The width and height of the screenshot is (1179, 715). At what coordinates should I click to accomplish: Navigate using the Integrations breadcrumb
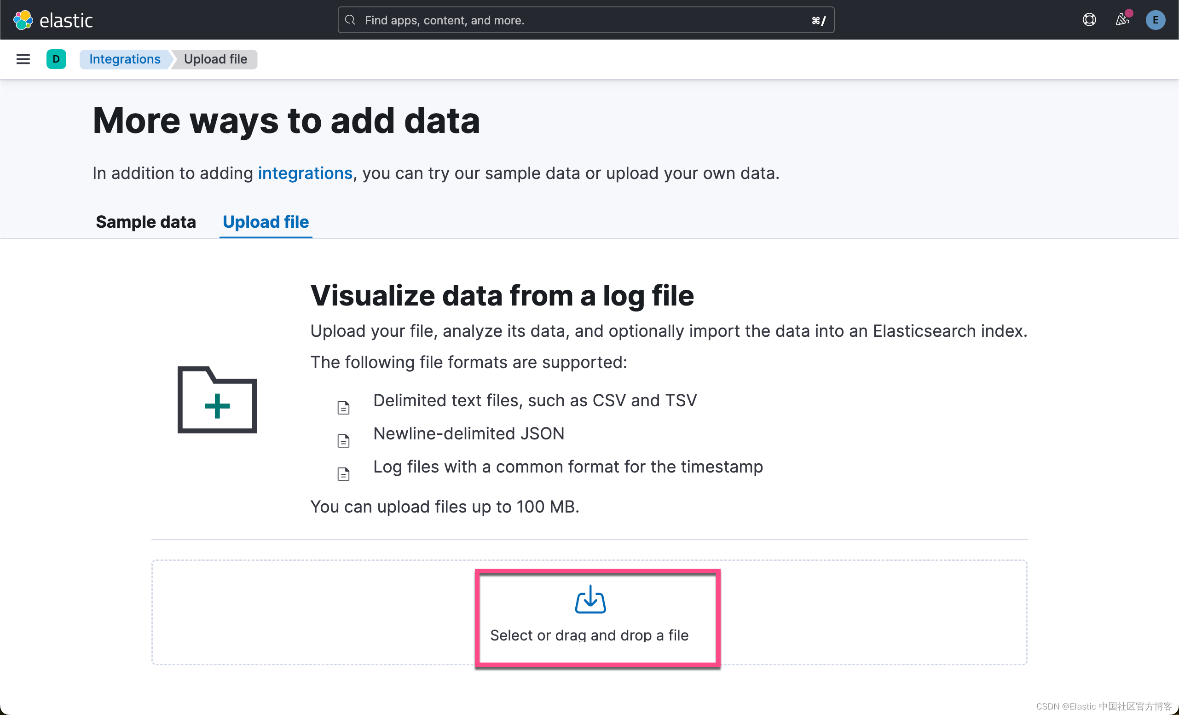[x=124, y=59]
